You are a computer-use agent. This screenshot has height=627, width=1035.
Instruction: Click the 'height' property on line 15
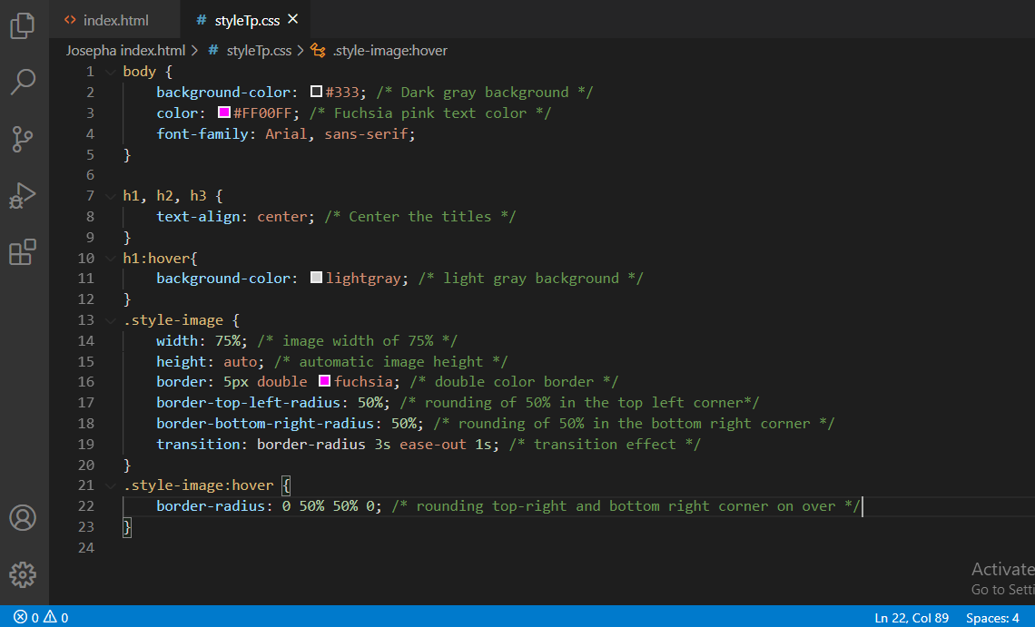(181, 362)
